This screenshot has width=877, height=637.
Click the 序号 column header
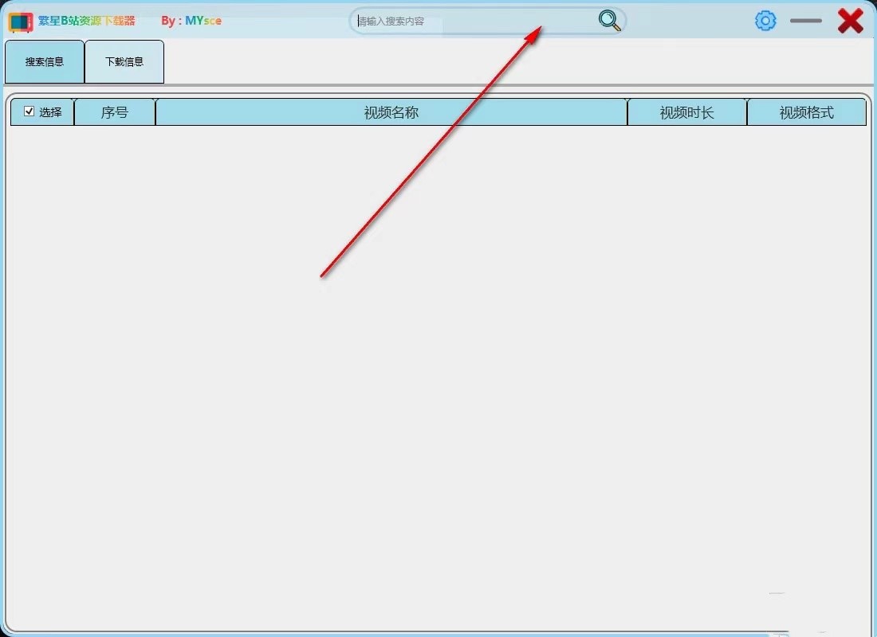coord(115,112)
